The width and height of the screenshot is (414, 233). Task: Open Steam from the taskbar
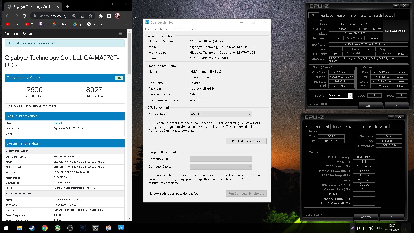(x=32, y=228)
